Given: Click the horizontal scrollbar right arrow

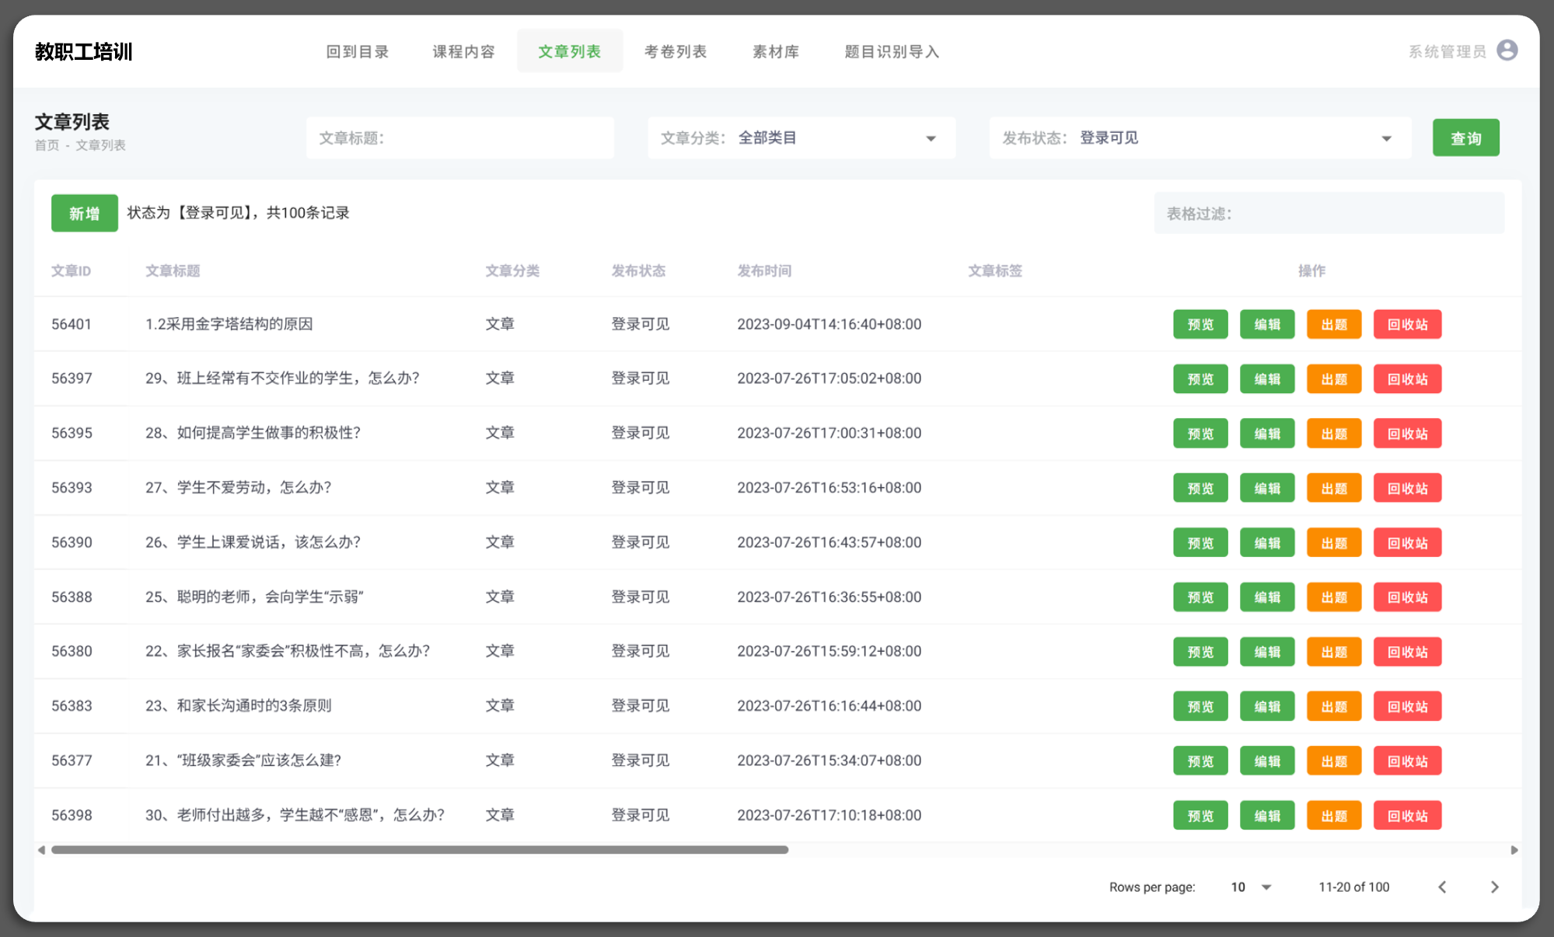Looking at the screenshot, I should point(1514,850).
